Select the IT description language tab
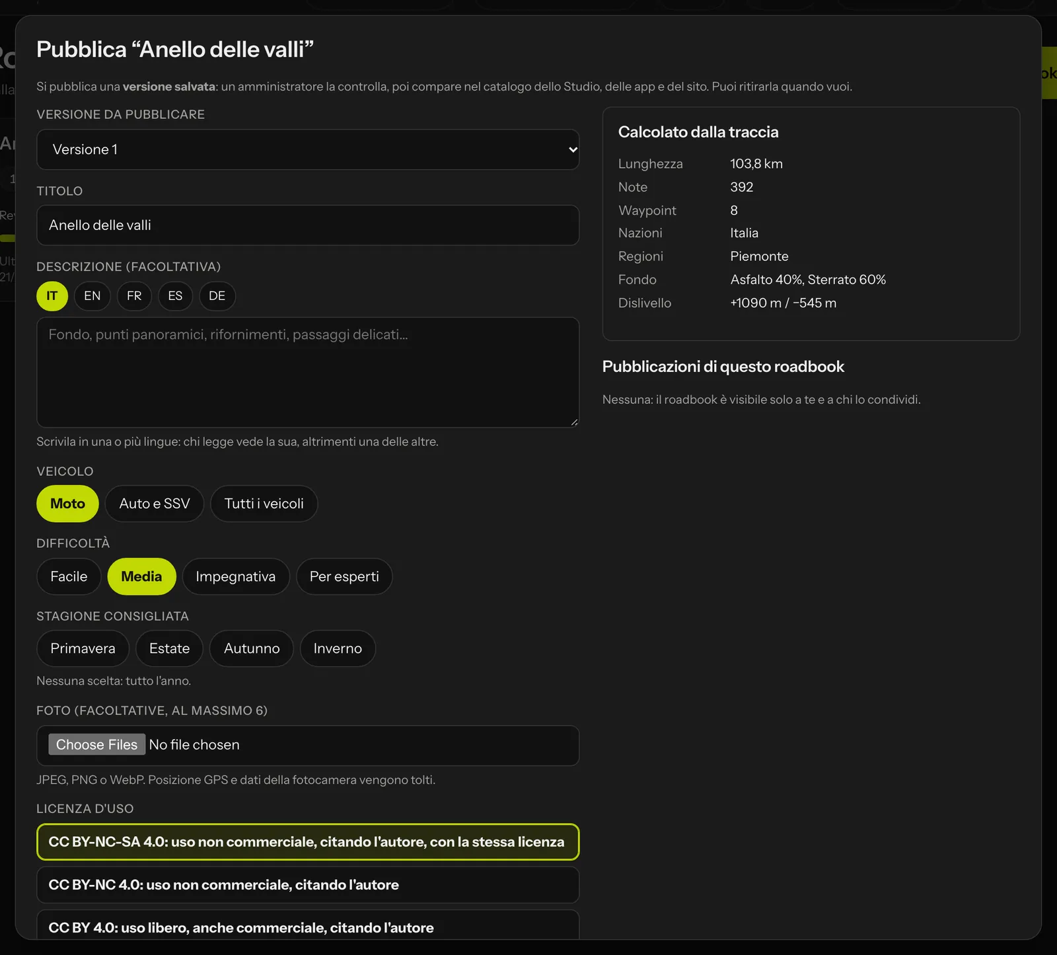 click(x=52, y=296)
